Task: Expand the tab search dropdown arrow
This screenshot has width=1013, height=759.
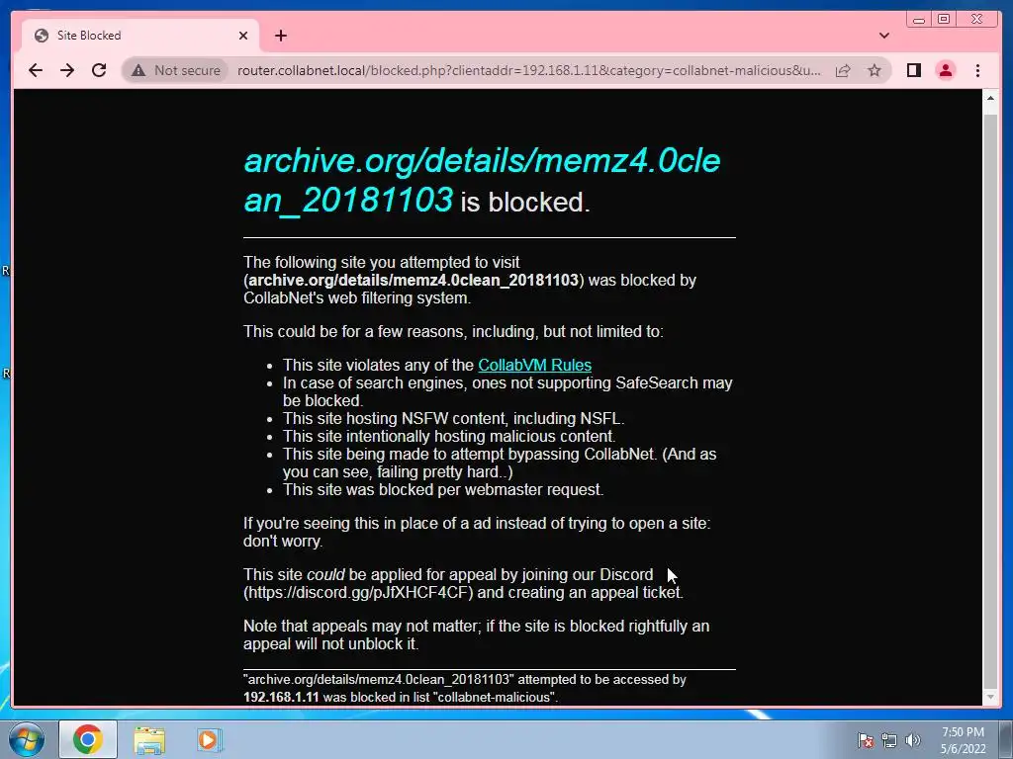Action: pyautogui.click(x=884, y=36)
